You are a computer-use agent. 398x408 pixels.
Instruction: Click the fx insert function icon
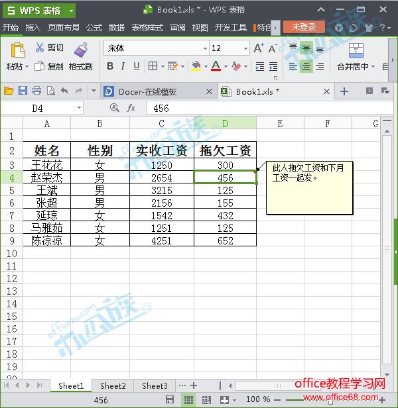point(131,108)
